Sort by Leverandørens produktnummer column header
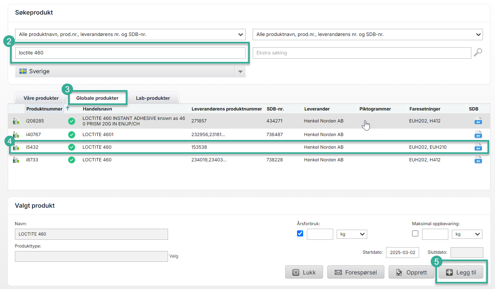The image size is (495, 289). (x=227, y=109)
